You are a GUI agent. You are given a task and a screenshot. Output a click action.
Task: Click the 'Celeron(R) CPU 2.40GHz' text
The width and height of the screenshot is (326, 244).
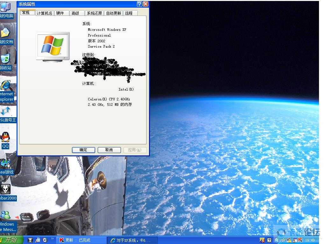[x=109, y=99]
